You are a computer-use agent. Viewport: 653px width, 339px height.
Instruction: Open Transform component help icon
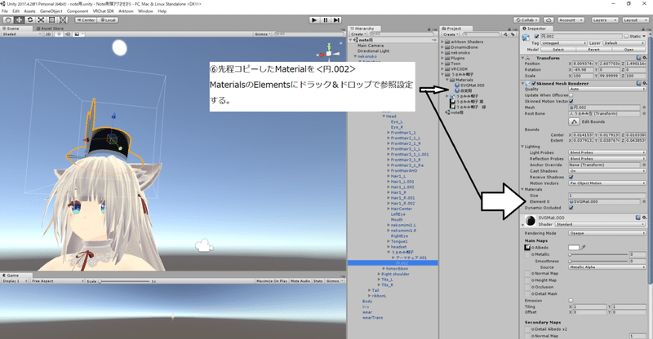tap(638, 58)
